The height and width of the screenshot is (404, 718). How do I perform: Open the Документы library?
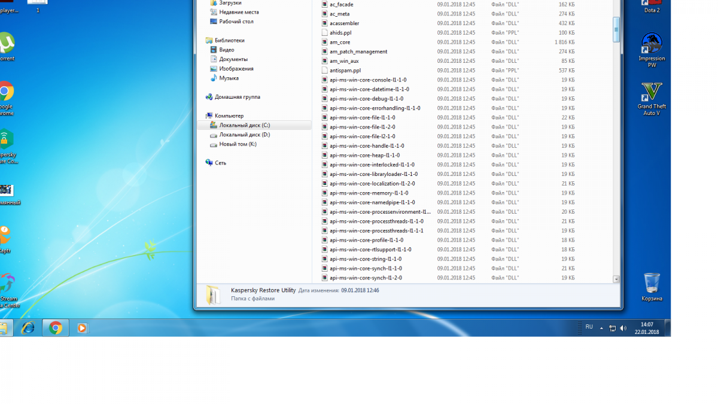tap(233, 59)
